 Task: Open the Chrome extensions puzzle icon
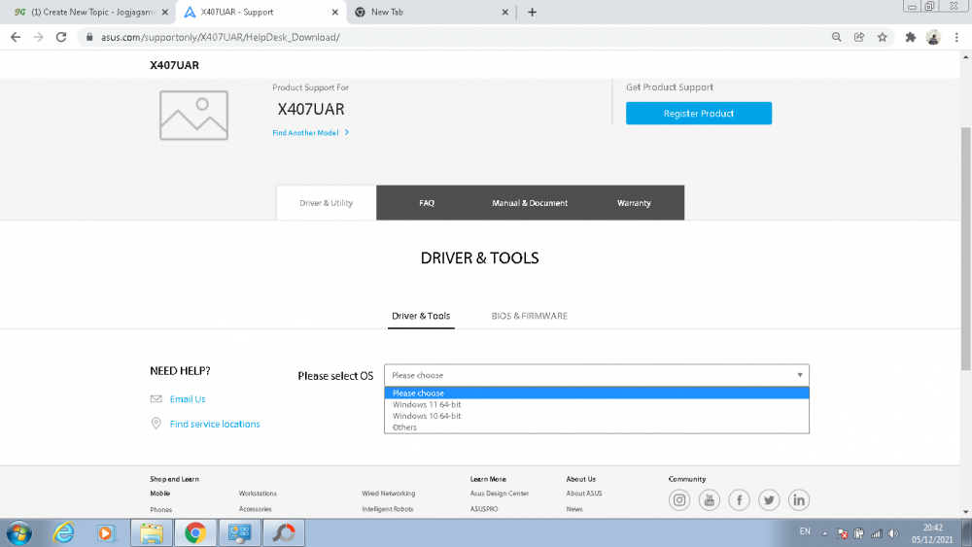[x=910, y=37]
